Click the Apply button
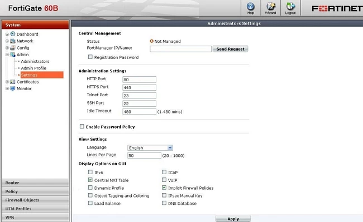 (x=233, y=219)
